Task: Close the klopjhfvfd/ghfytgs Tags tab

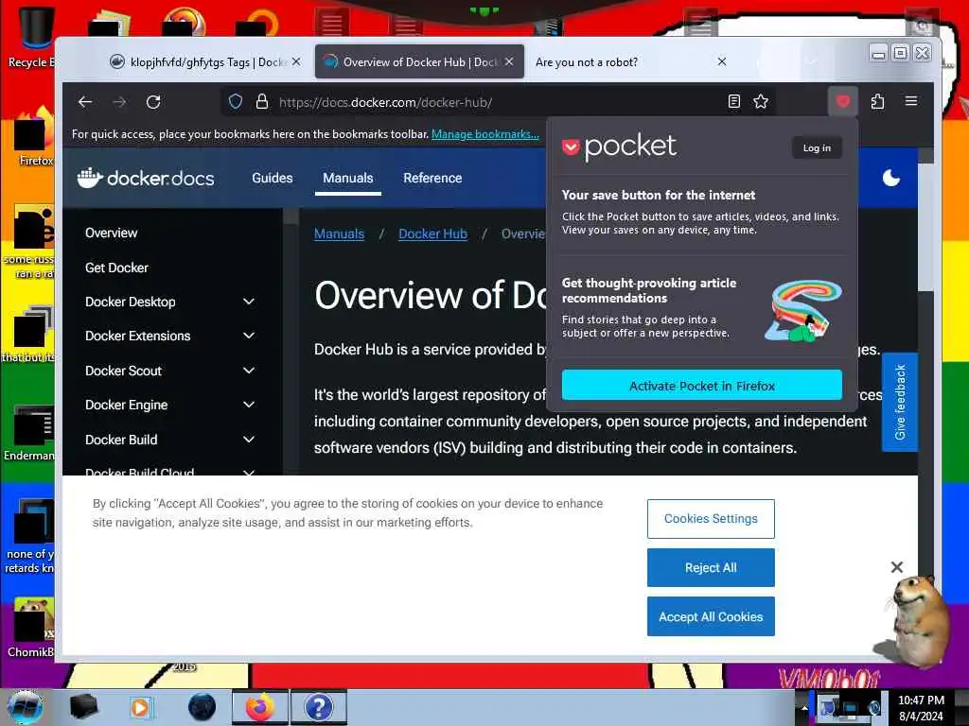Action: tap(296, 61)
